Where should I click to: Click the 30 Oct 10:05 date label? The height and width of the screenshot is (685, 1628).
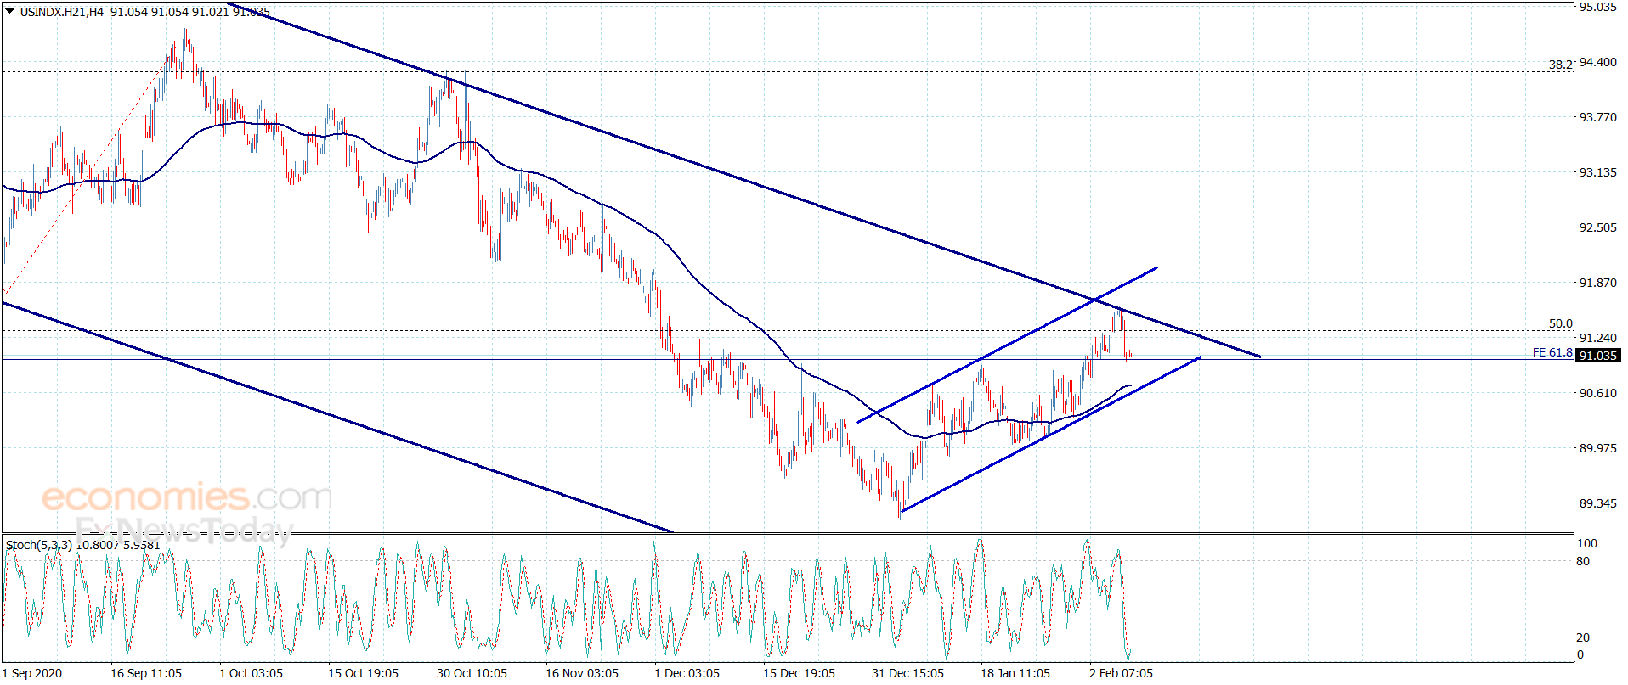click(472, 673)
